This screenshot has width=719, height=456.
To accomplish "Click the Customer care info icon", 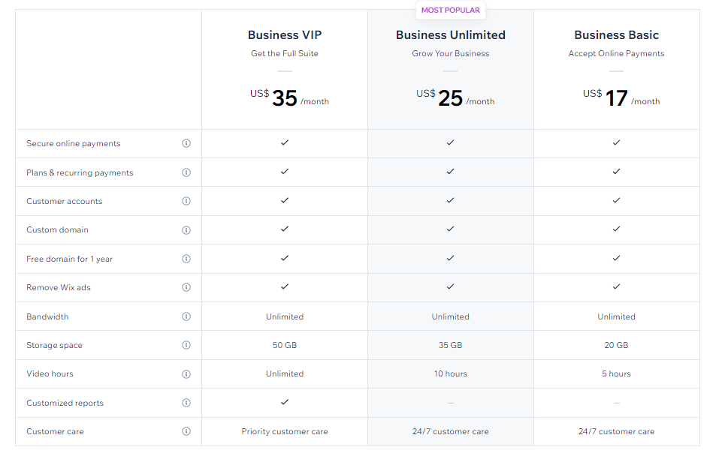I will 186,430.
